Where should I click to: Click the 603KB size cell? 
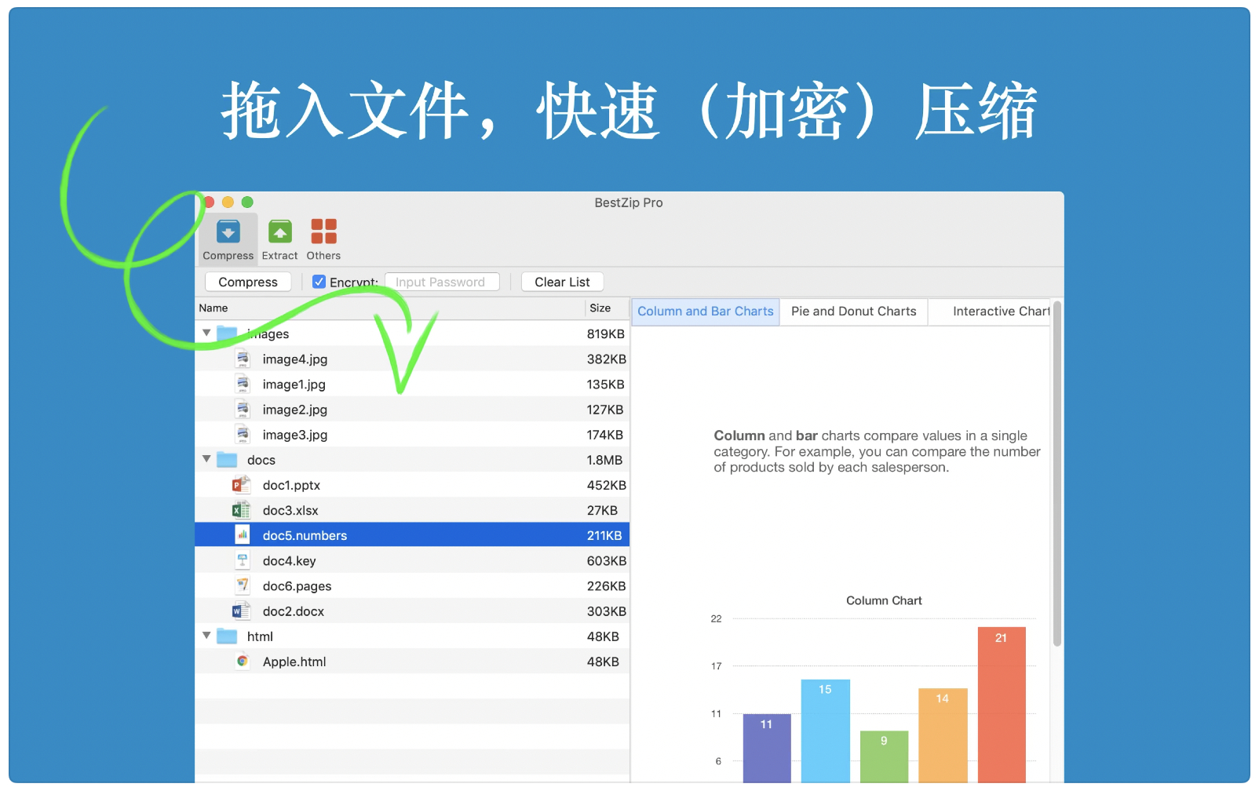(607, 560)
